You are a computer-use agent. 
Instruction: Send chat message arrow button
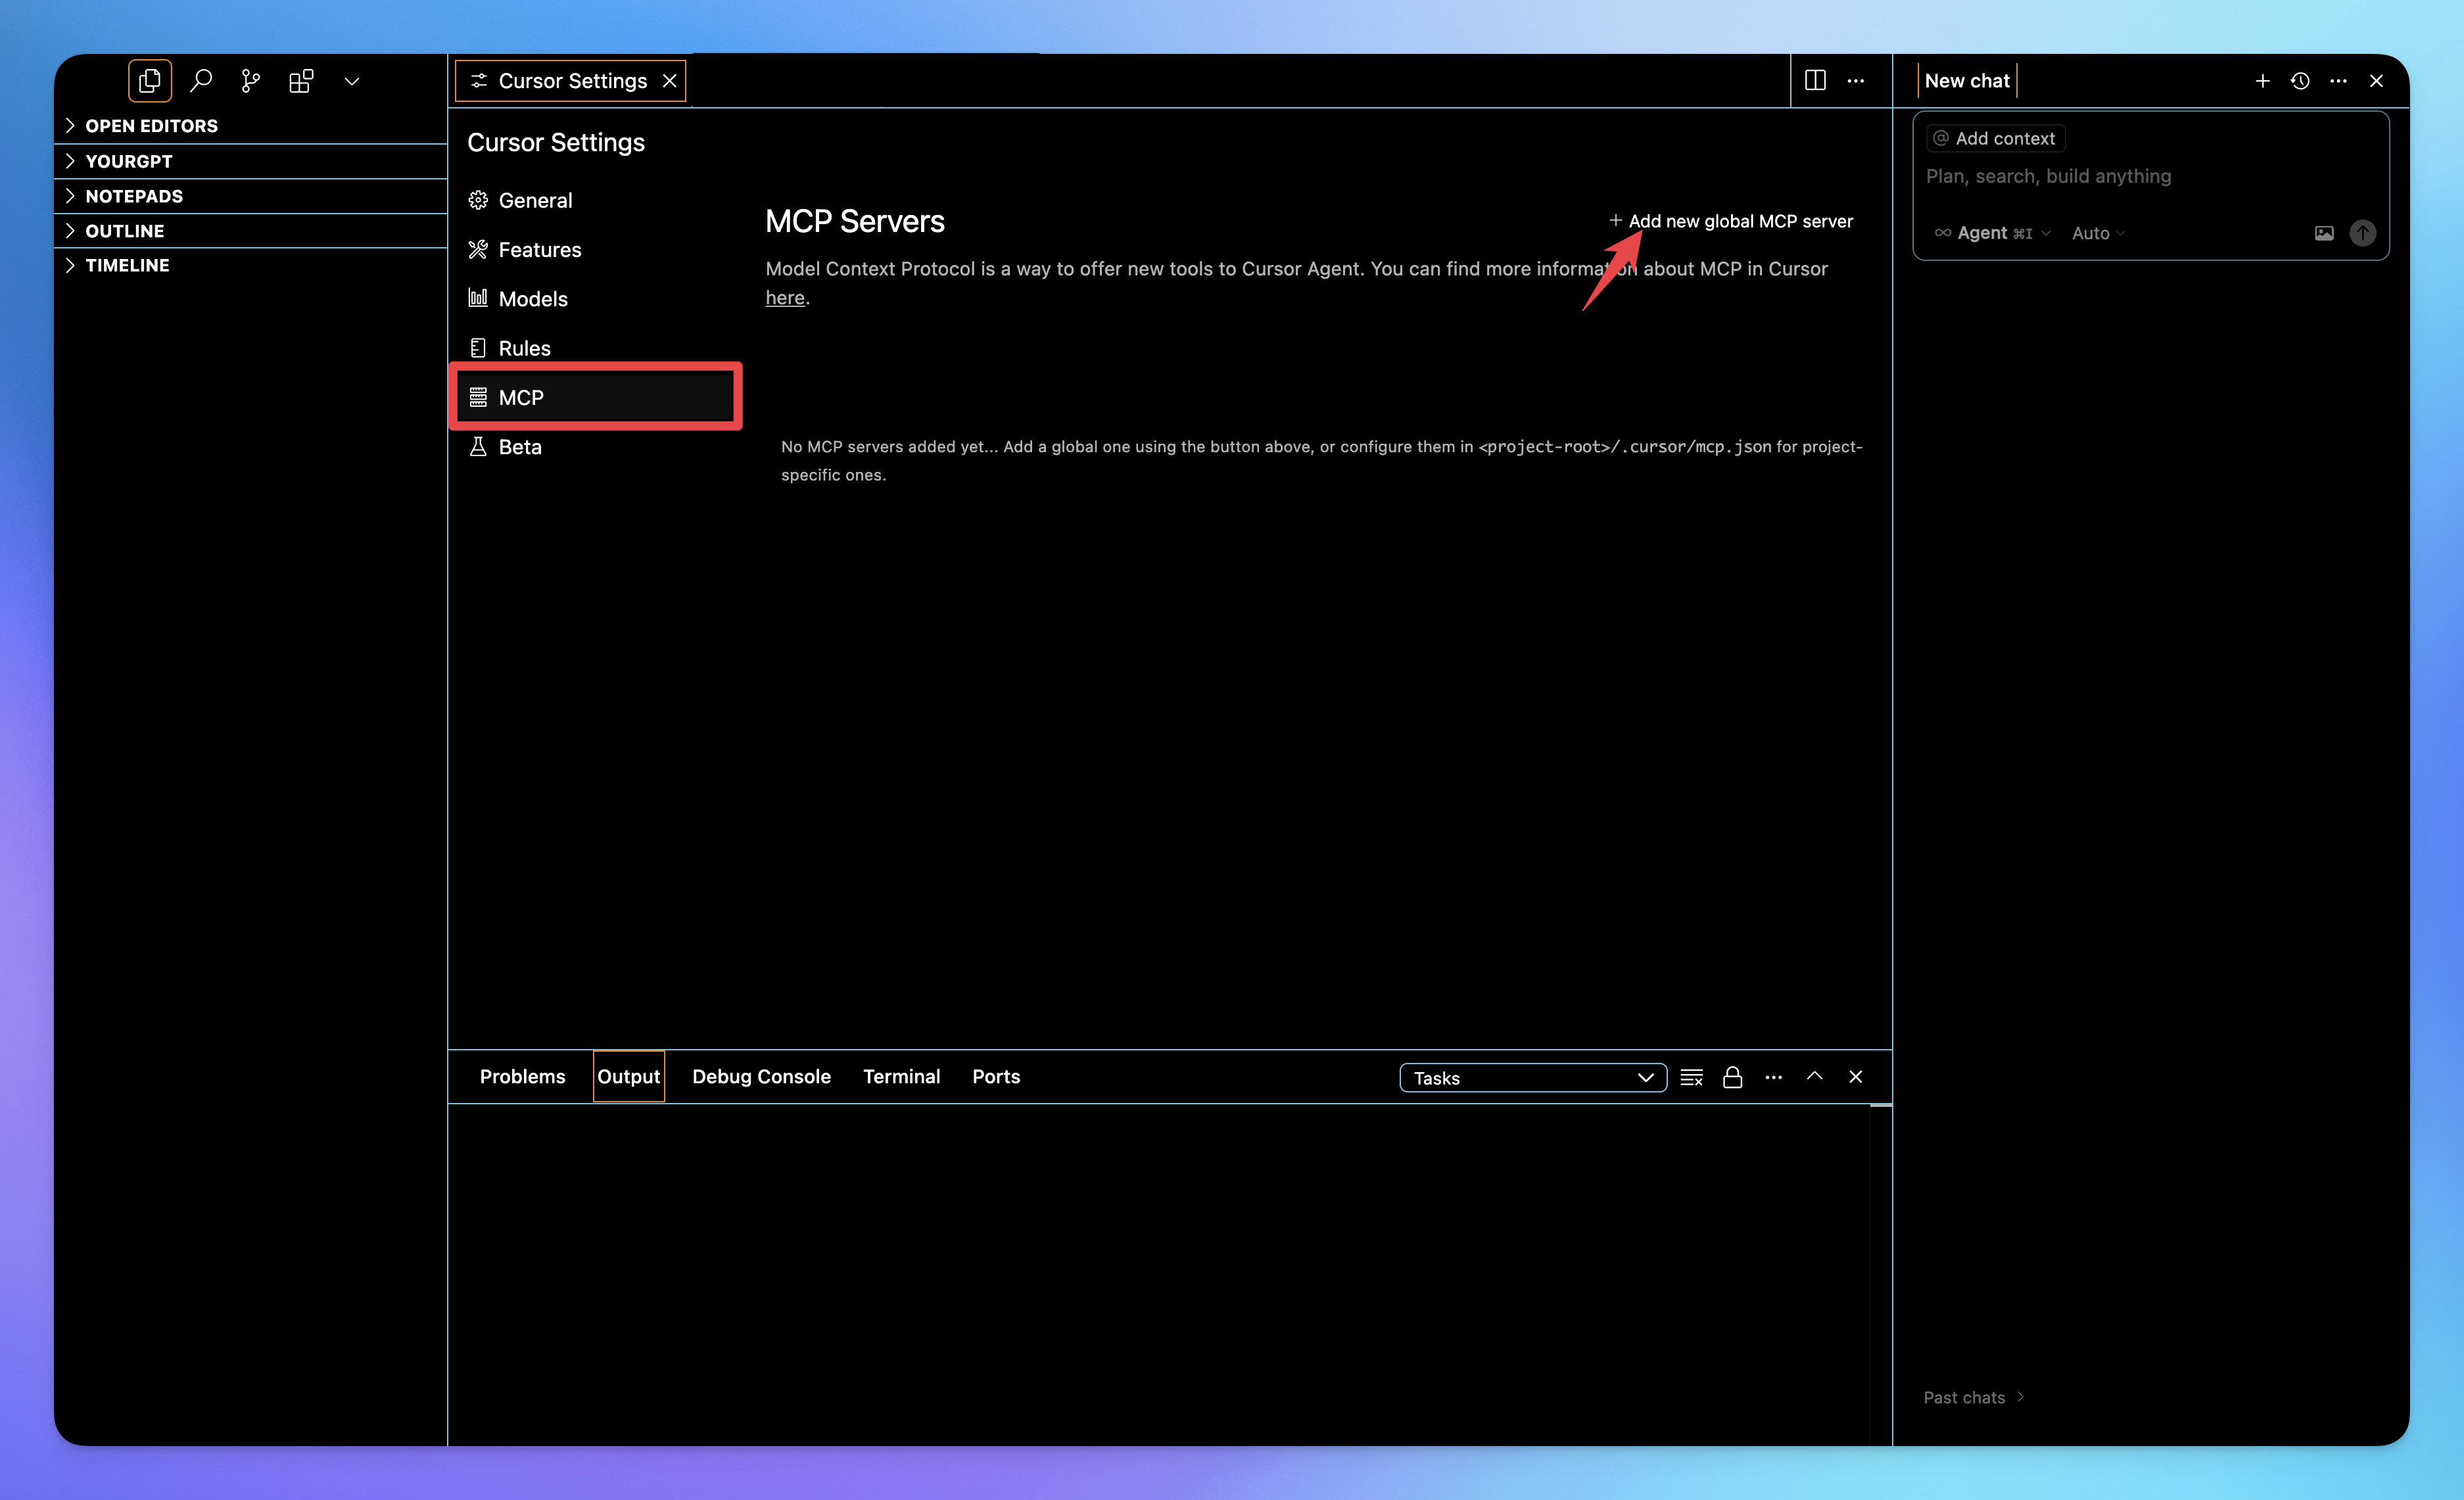tap(2363, 233)
